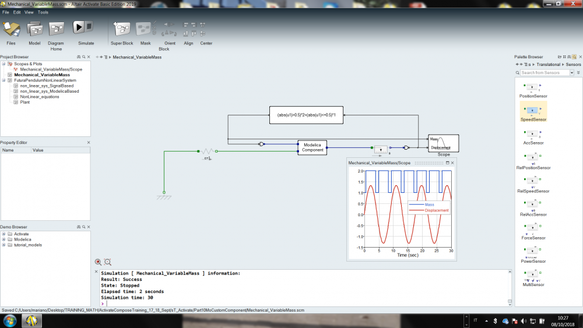Collapse the FuturaPendulumNonLinearSystem tree node
The width and height of the screenshot is (583, 328).
point(3,80)
